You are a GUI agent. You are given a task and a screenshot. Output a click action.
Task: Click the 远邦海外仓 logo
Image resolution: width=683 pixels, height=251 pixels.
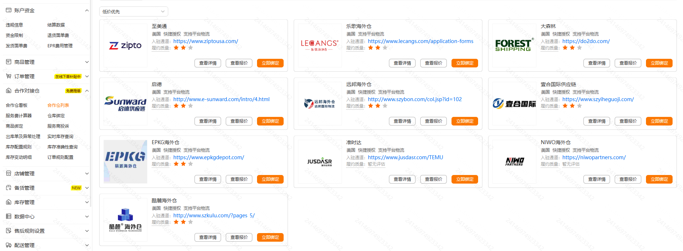pyautogui.click(x=320, y=104)
